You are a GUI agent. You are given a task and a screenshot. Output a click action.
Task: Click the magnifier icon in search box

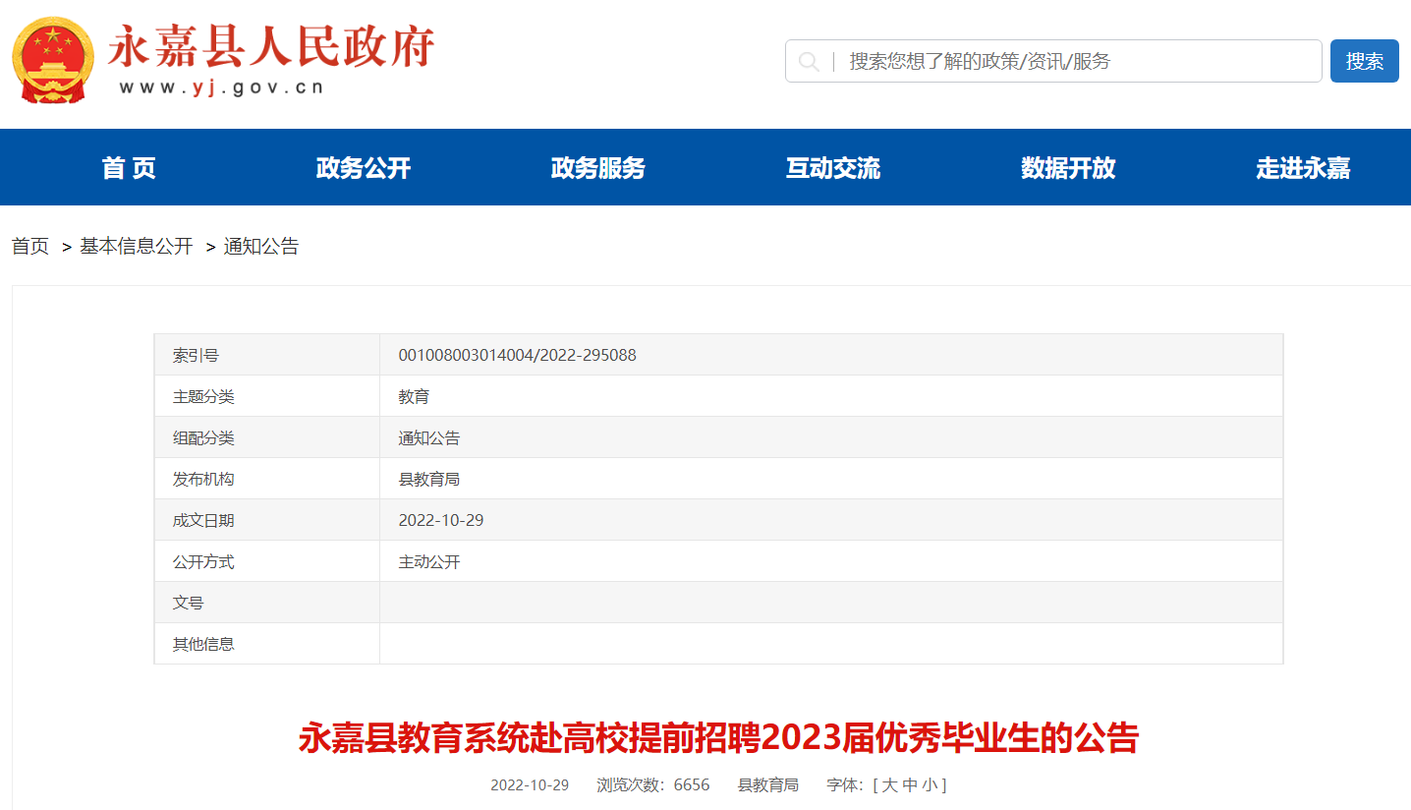tap(809, 62)
